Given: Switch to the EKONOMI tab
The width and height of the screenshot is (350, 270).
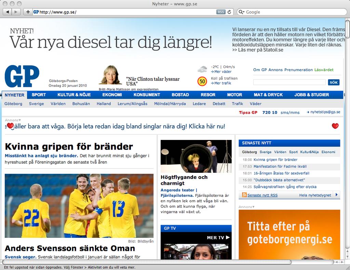Looking at the screenshot, I should click(112, 95).
